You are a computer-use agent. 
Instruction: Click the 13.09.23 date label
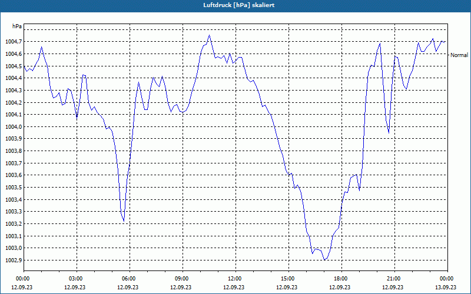[446, 287]
